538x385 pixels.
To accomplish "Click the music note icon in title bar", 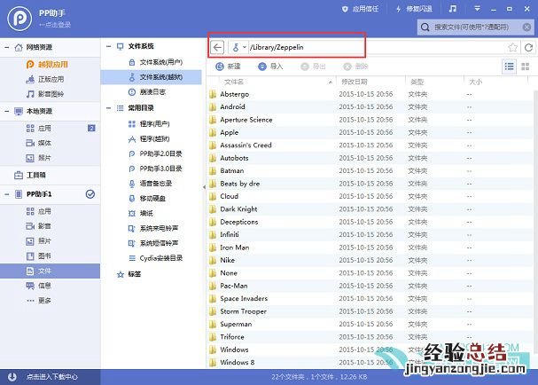I will (453, 9).
